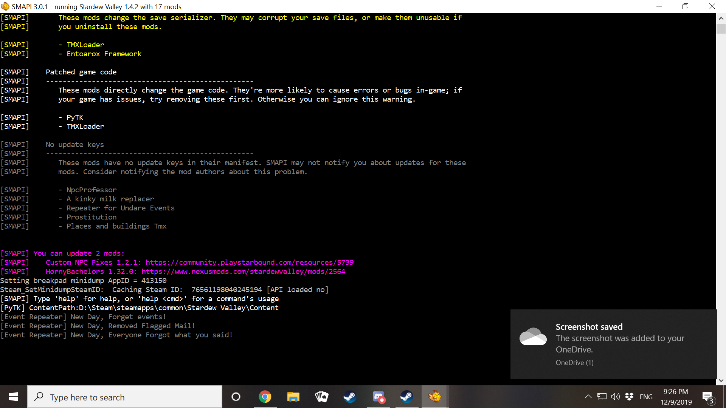Open Google Chrome from taskbar

click(265, 397)
